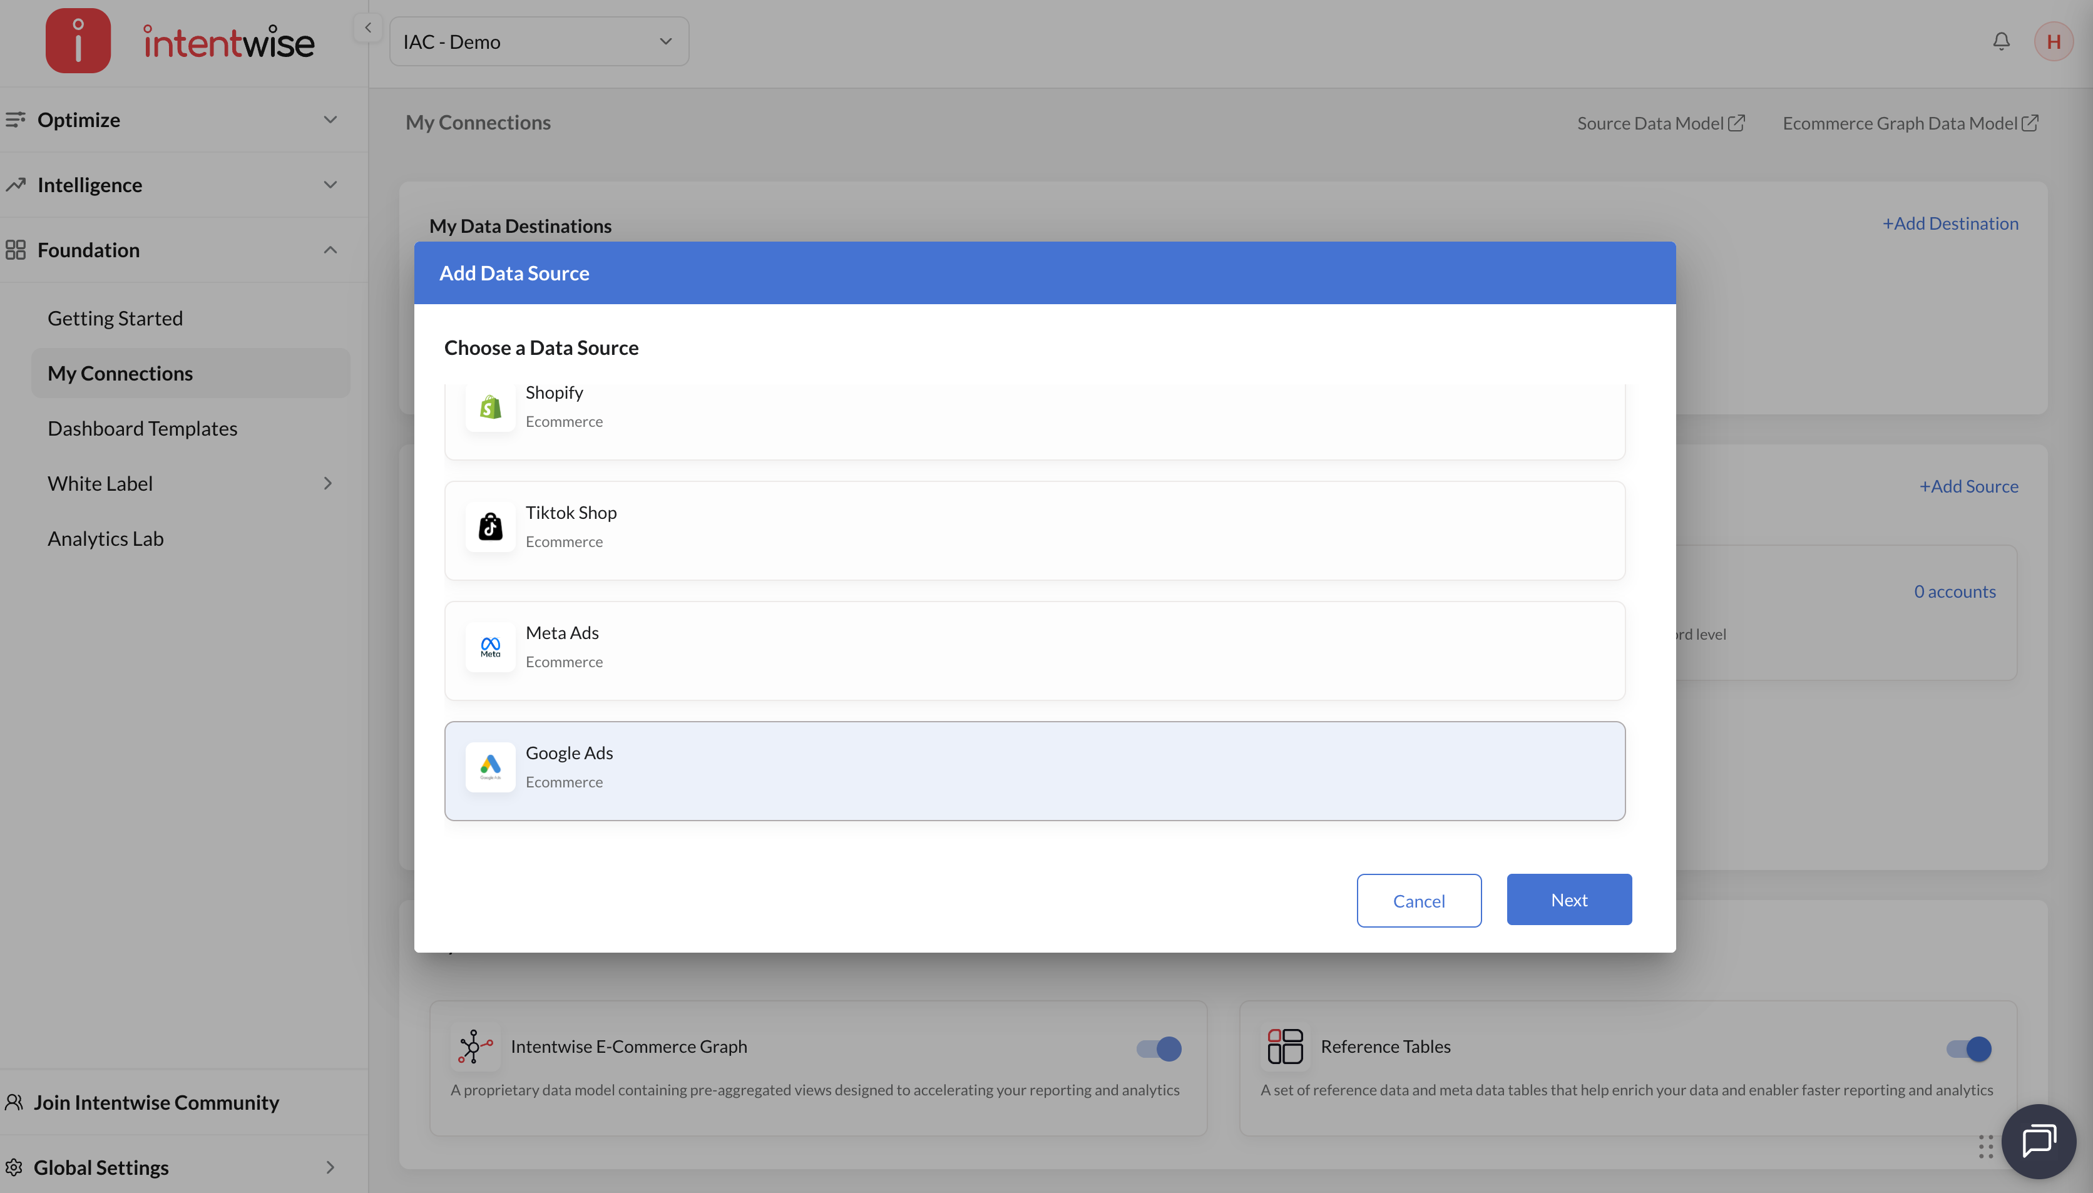Click the Tiktok Shop logo icon
The image size is (2093, 1193).
coord(490,526)
